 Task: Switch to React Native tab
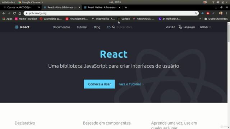pyautogui.click(x=102, y=7)
